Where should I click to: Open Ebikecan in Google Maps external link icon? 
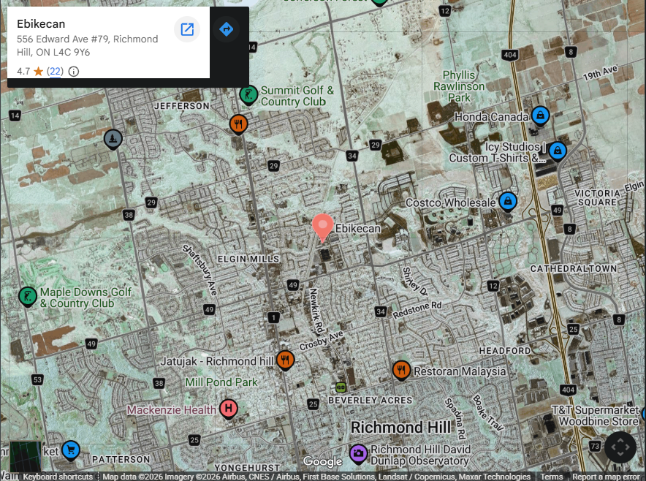coord(187,29)
